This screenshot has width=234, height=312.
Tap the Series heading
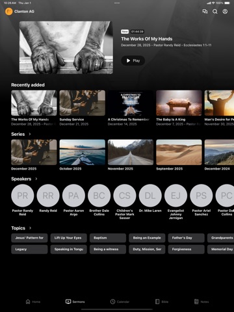(18, 134)
